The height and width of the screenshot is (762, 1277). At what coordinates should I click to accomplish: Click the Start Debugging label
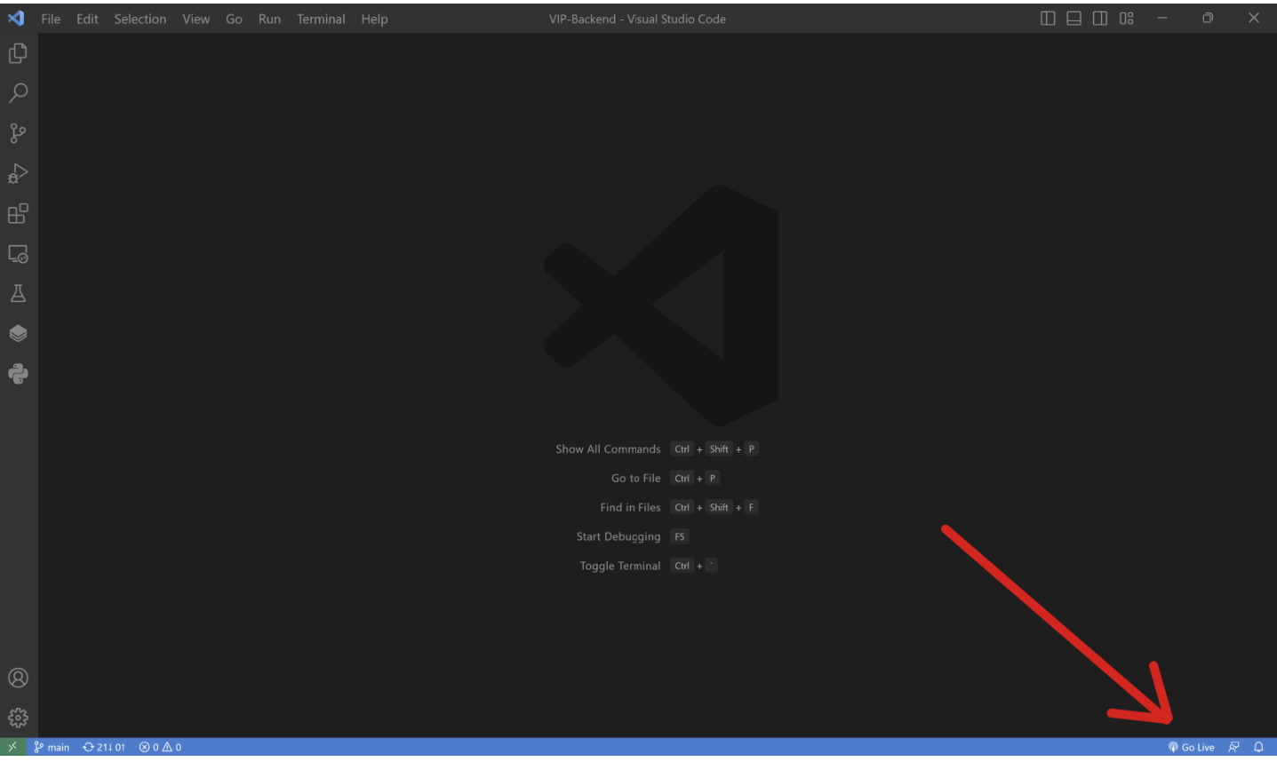click(x=619, y=537)
